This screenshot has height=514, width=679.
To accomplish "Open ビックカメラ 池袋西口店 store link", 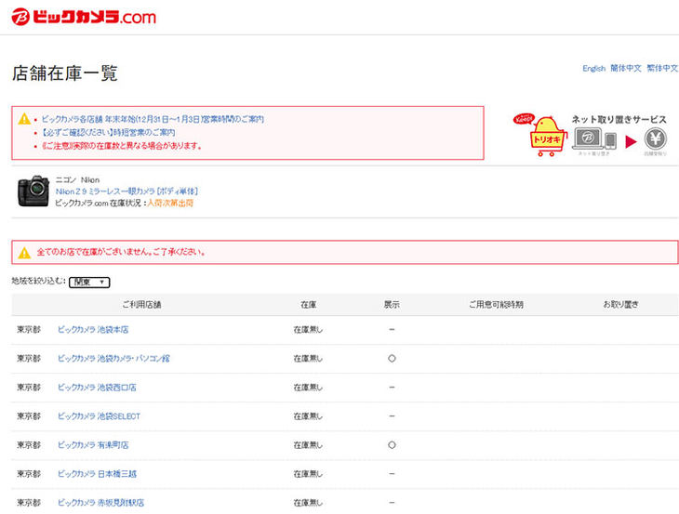I will coord(97,388).
